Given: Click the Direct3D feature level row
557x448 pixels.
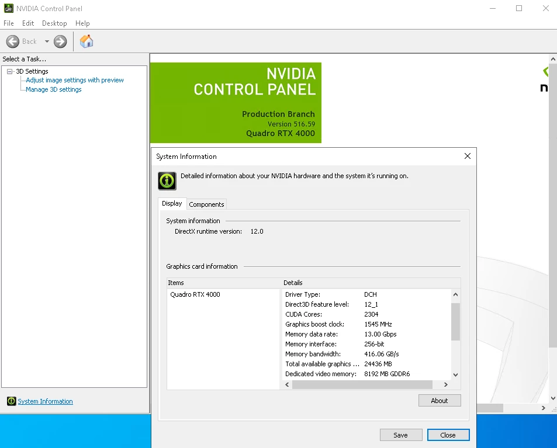Looking at the screenshot, I should pyautogui.click(x=366, y=304).
